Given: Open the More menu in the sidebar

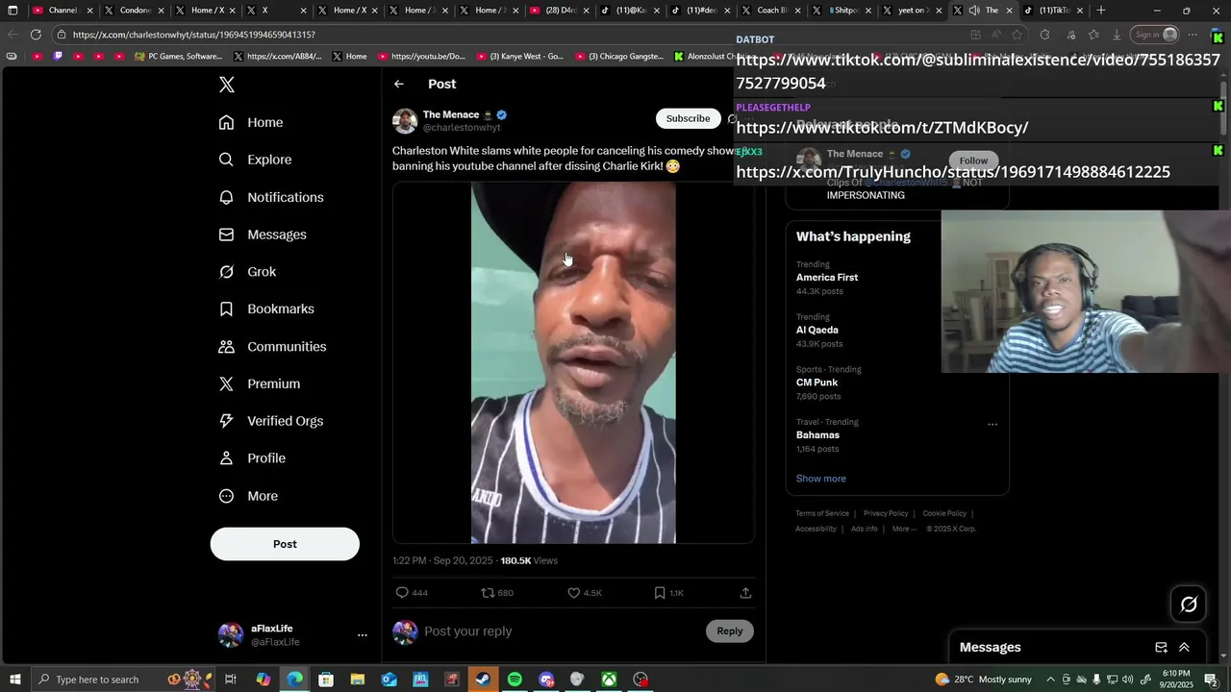Looking at the screenshot, I should pos(248,496).
